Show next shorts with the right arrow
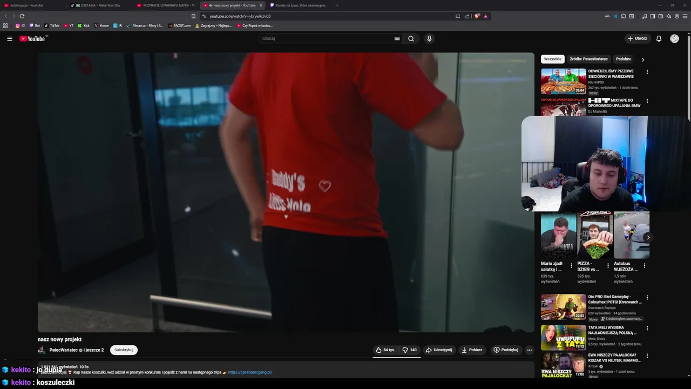 point(648,237)
